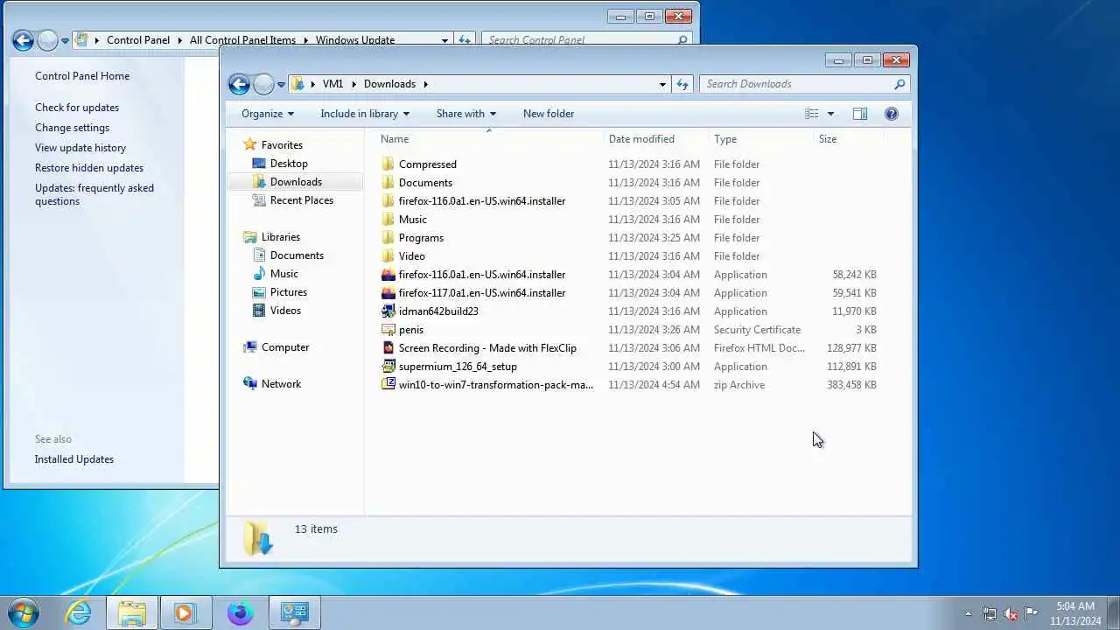Select the Security Certificate file icon
This screenshot has width=1120, height=630.
(388, 330)
